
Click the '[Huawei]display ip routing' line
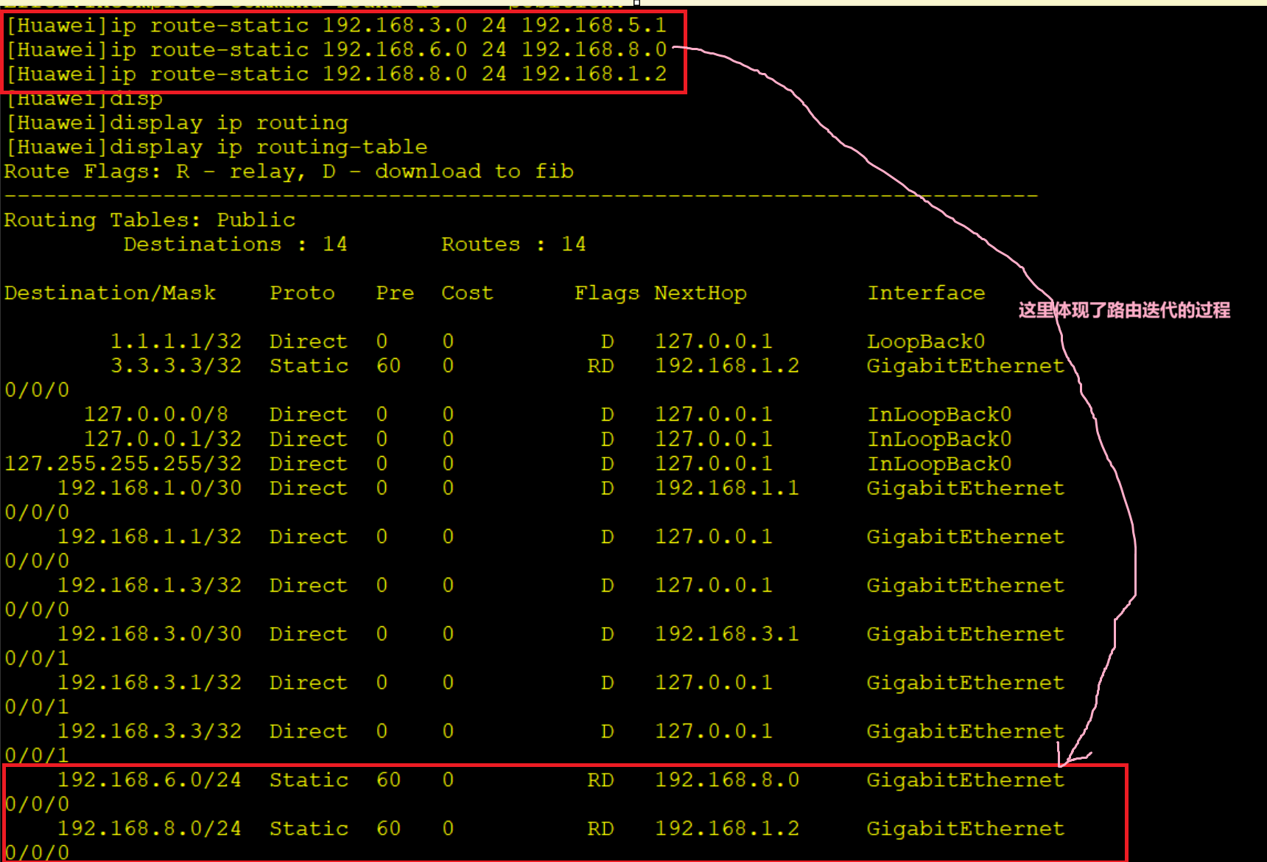point(177,123)
